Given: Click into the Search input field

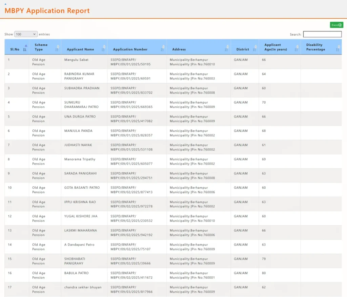Looking at the screenshot, I should point(322,34).
